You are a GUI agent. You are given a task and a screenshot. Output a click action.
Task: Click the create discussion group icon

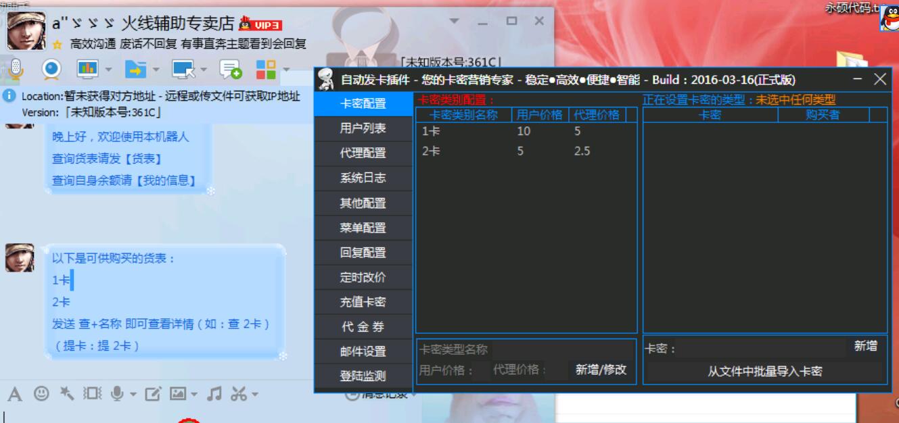click(231, 68)
